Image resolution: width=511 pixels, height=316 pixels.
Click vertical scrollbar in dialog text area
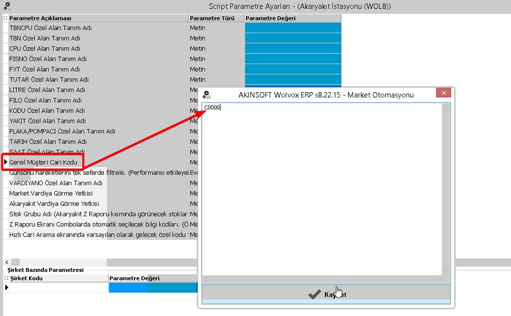(x=446, y=190)
